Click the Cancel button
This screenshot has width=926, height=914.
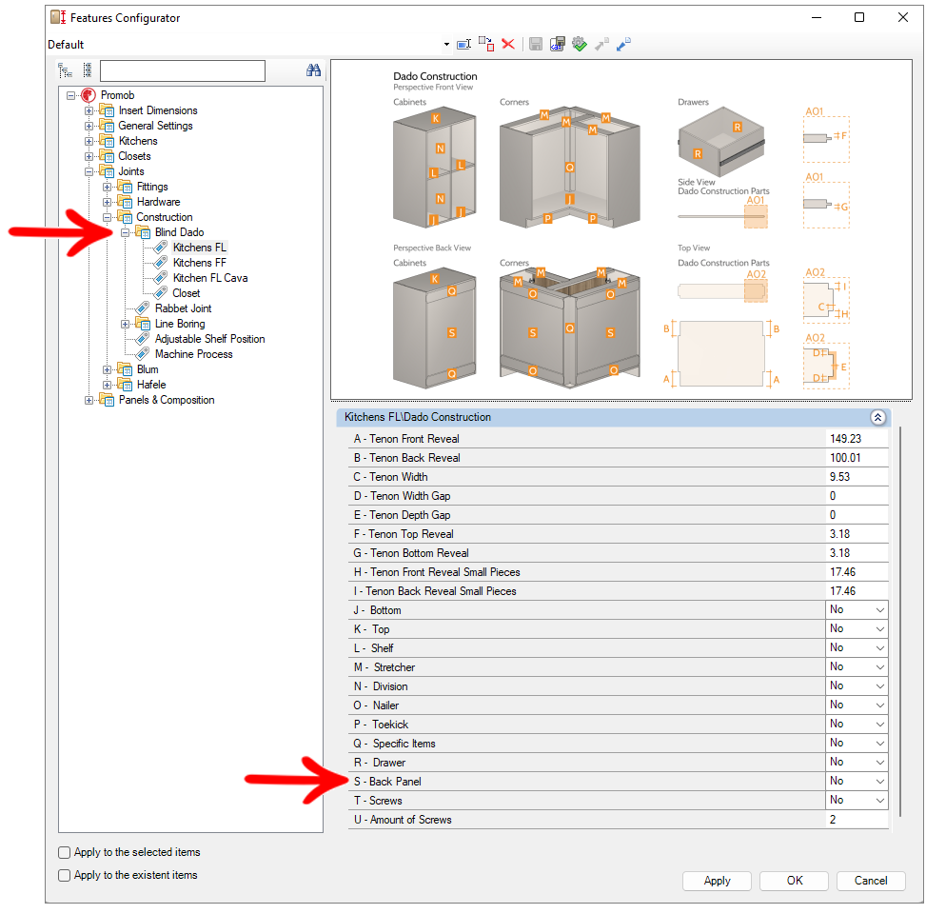click(x=871, y=881)
